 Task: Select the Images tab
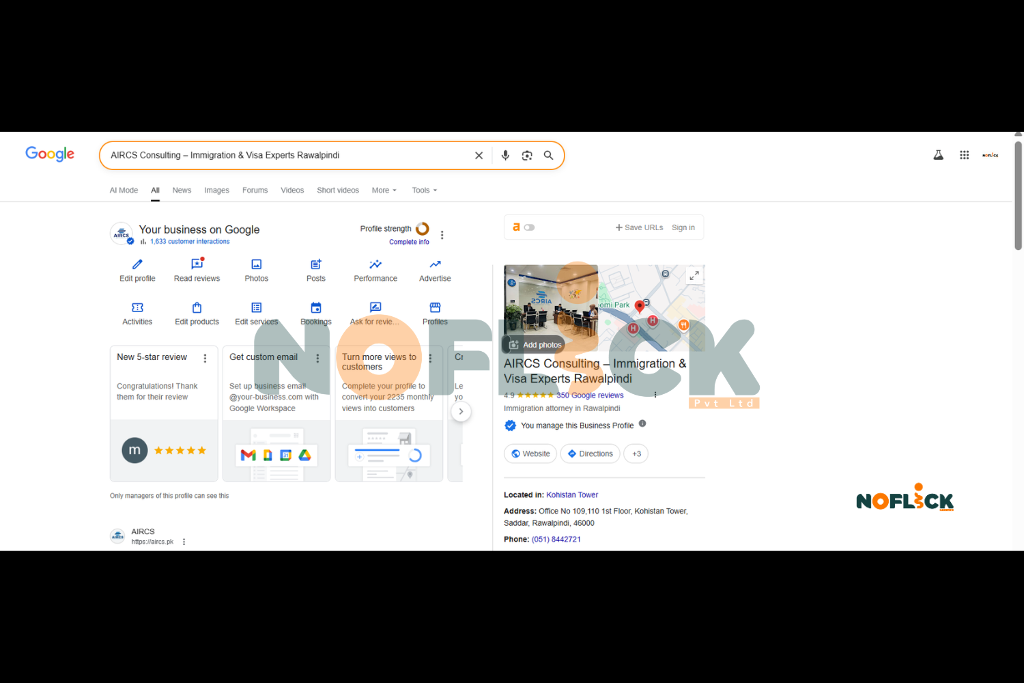click(x=216, y=191)
